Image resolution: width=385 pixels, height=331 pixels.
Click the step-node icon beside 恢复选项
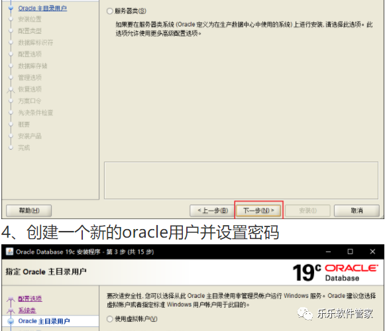tap(11, 90)
